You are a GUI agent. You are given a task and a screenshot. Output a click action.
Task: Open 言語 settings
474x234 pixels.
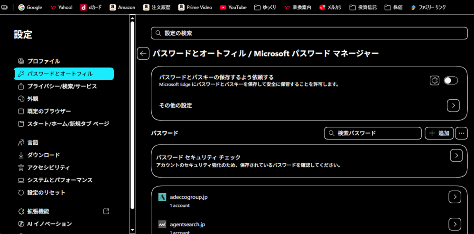pyautogui.click(x=64, y=142)
